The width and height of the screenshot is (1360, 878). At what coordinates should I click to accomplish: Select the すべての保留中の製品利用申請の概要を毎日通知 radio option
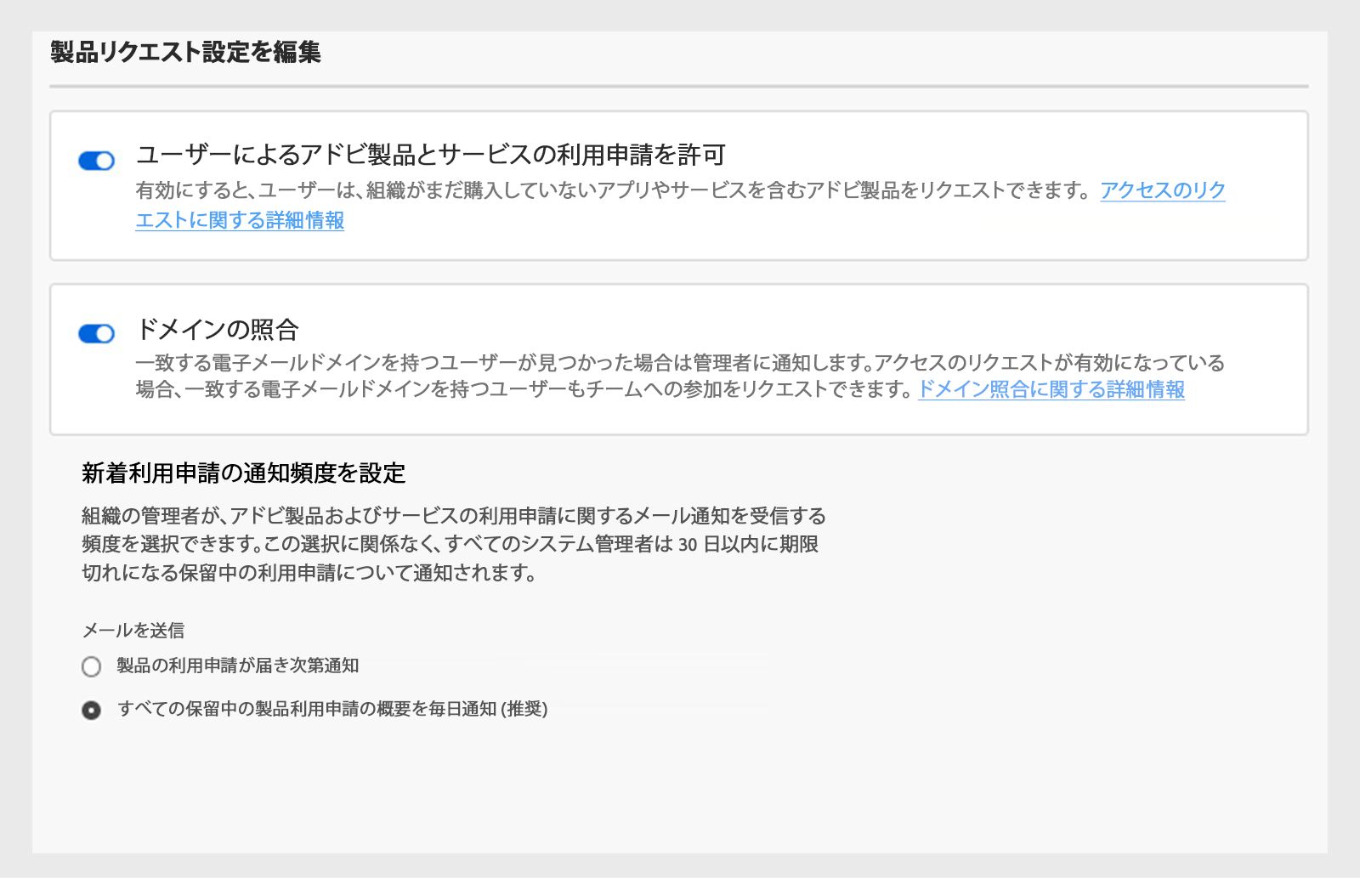(91, 710)
